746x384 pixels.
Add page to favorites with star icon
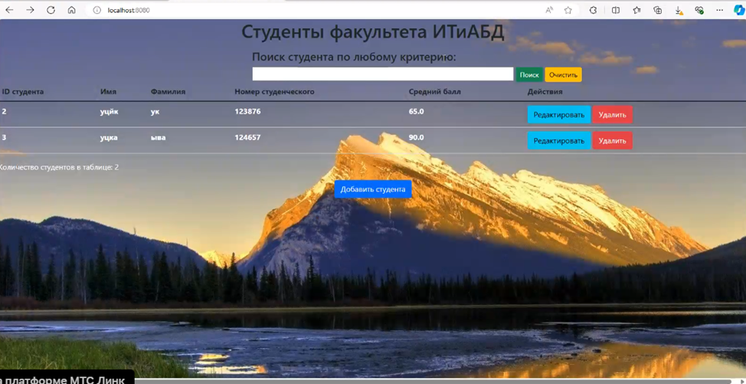tap(568, 10)
